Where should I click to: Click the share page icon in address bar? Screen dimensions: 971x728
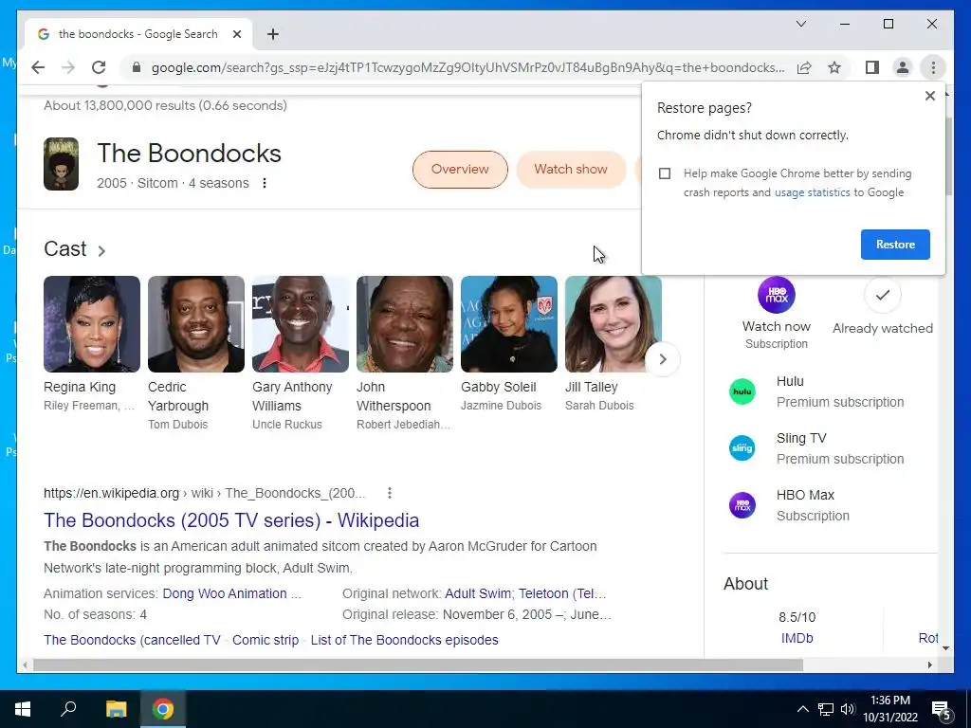[804, 67]
